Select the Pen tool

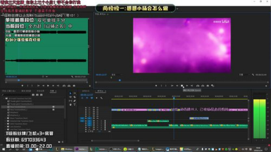[x=75, y=101]
